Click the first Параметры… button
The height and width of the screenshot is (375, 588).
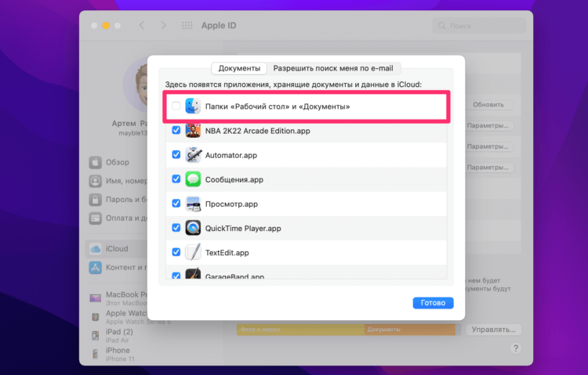point(488,125)
